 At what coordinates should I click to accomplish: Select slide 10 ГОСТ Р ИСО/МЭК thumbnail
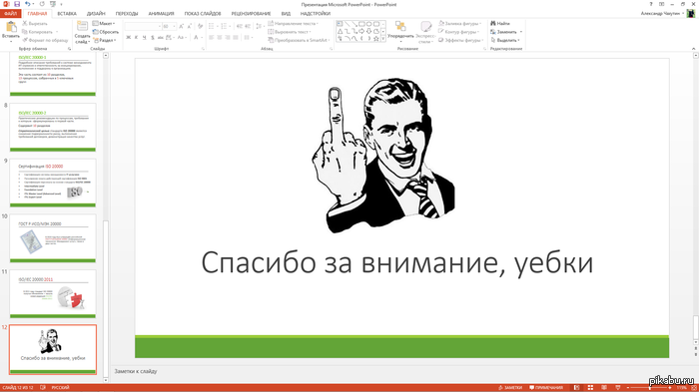[53, 238]
